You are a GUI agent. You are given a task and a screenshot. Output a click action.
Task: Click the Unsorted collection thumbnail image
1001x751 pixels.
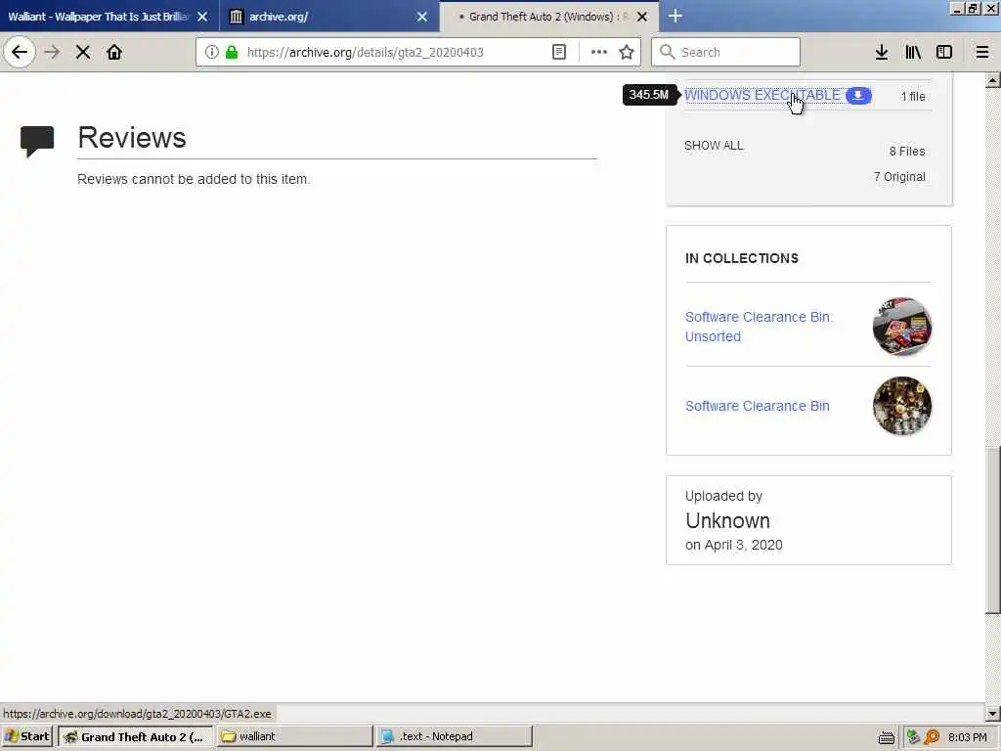coord(902,327)
